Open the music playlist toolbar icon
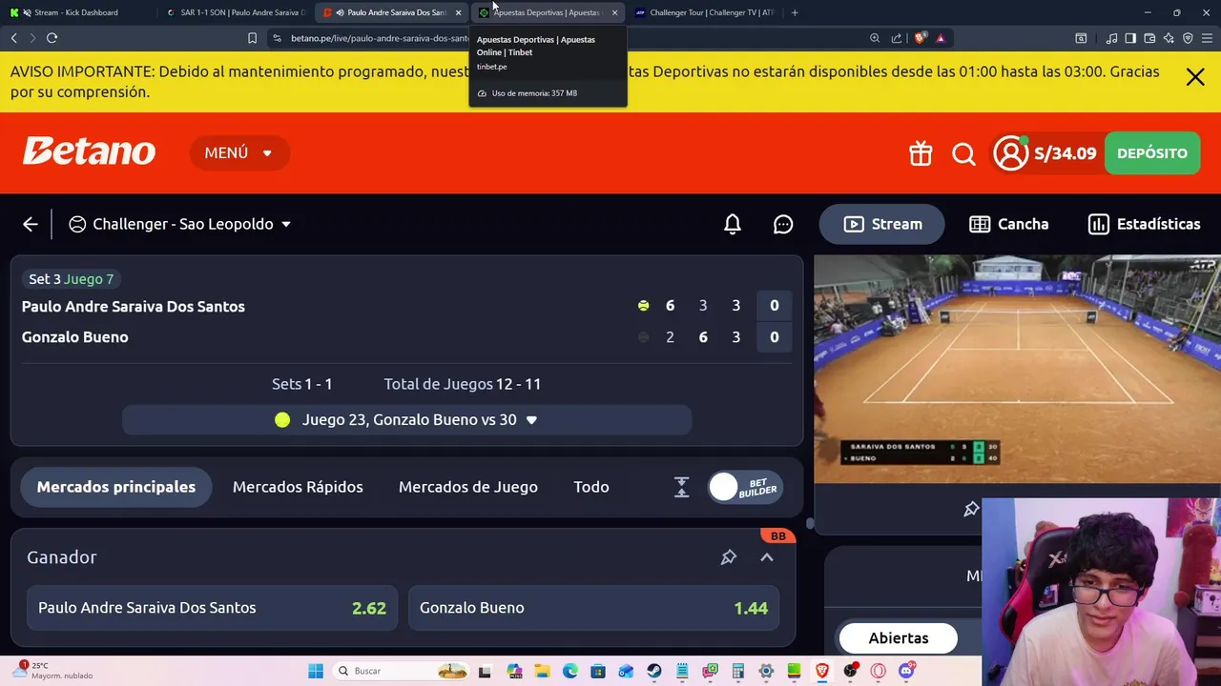The width and height of the screenshot is (1221, 686). point(1111,38)
